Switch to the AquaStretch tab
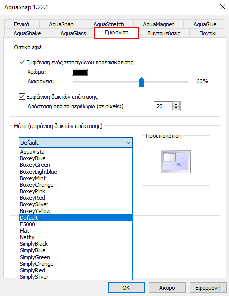The width and height of the screenshot is (229, 296). pyautogui.click(x=108, y=24)
